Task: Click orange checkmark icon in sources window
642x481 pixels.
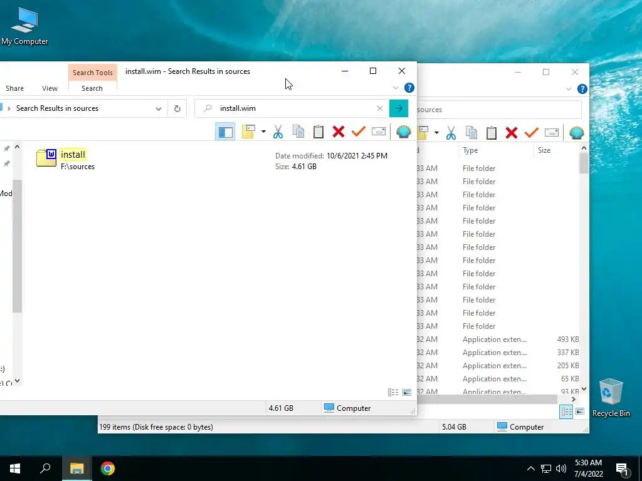Action: 532,133
